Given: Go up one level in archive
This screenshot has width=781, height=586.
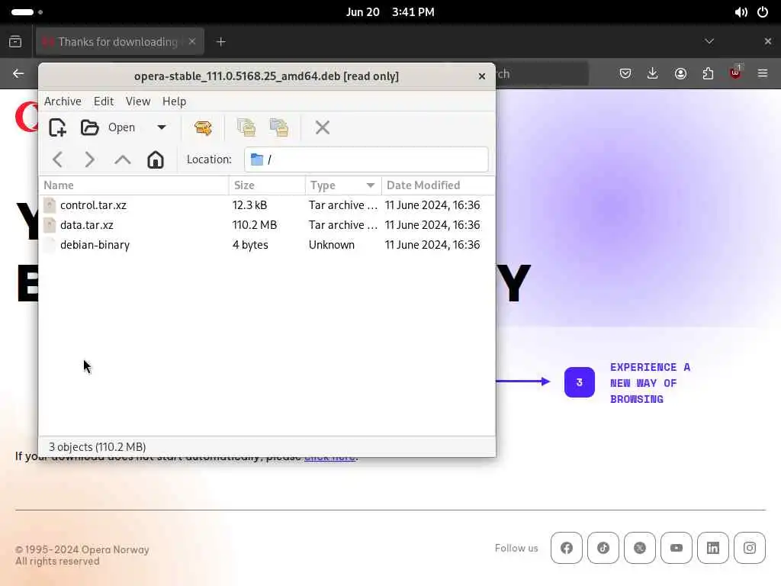Looking at the screenshot, I should [x=123, y=159].
